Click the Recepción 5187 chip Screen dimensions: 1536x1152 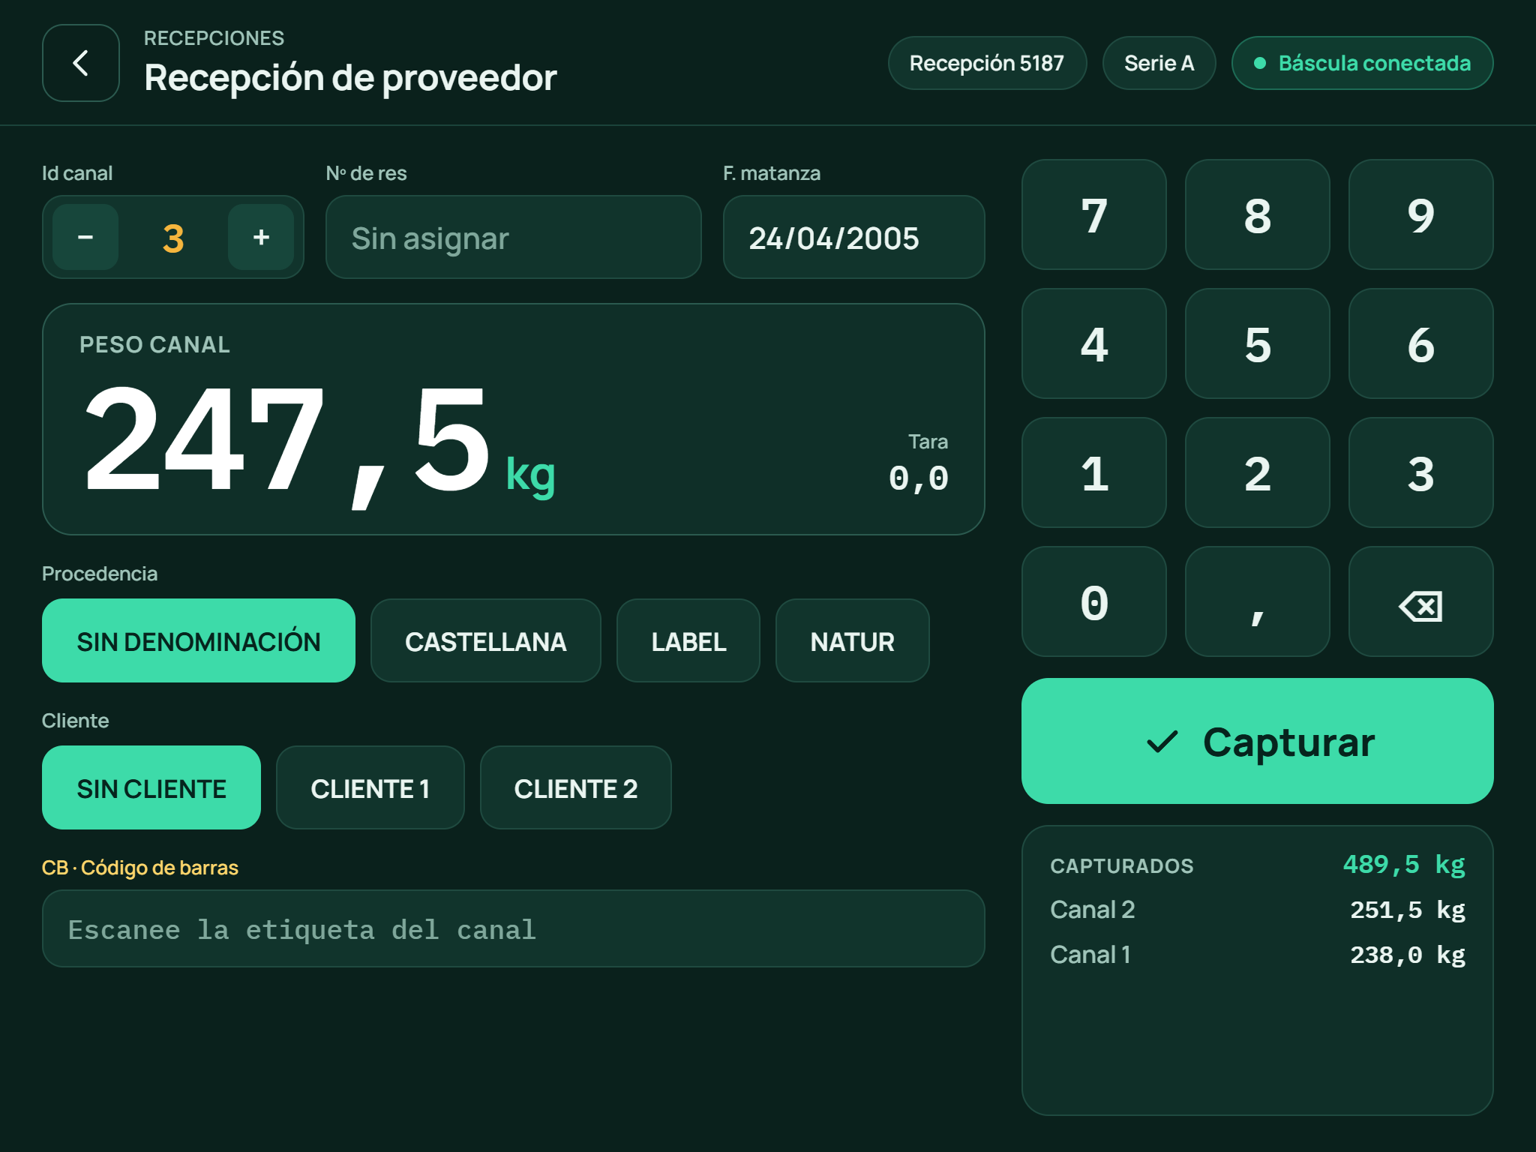987,63
